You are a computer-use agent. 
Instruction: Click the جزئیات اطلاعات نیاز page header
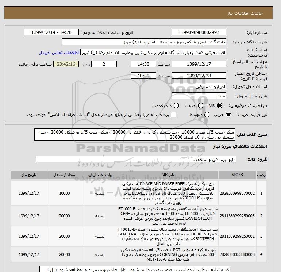[x=245, y=13]
